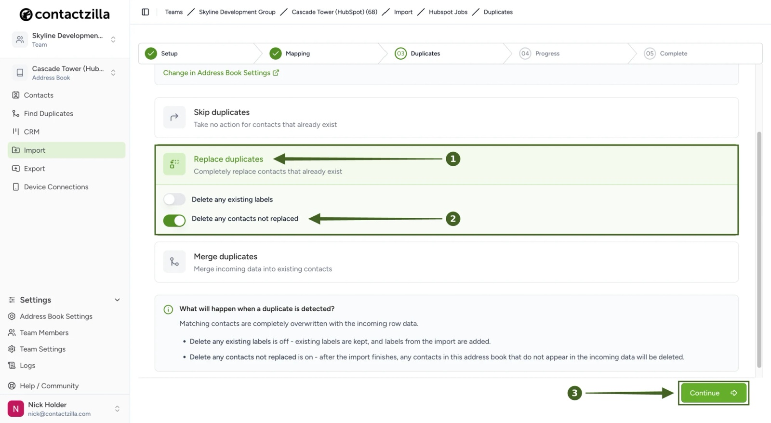This screenshot has width=771, height=423.
Task: Click the Teams breadcrumb
Action: tap(174, 12)
